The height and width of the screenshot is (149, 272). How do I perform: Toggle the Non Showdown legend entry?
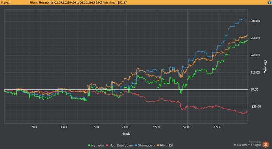[x=120, y=145]
